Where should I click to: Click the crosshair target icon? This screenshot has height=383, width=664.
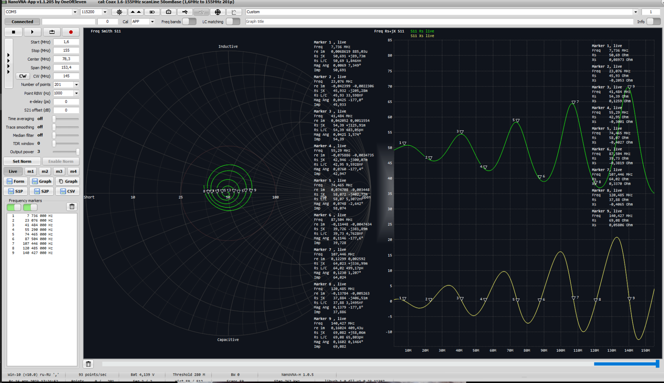(x=218, y=12)
